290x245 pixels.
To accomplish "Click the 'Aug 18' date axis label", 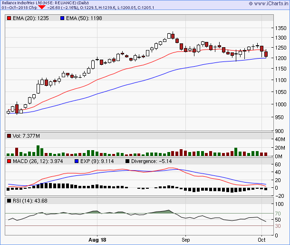I will (x=97, y=240).
